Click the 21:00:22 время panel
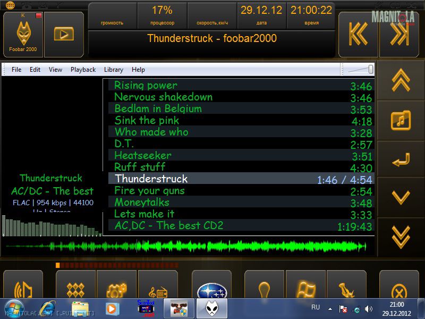425x319 pixels. click(311, 16)
